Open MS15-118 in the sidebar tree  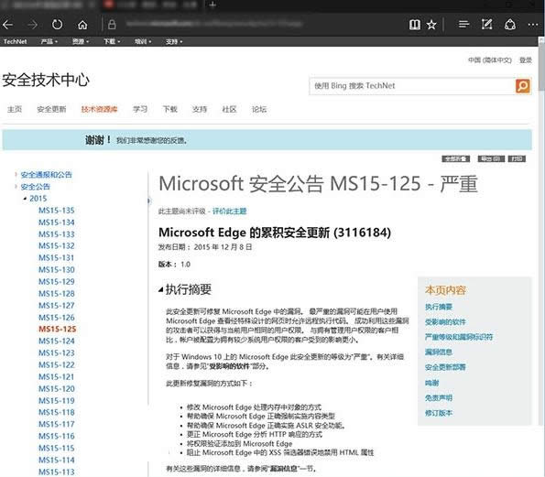[x=57, y=412]
